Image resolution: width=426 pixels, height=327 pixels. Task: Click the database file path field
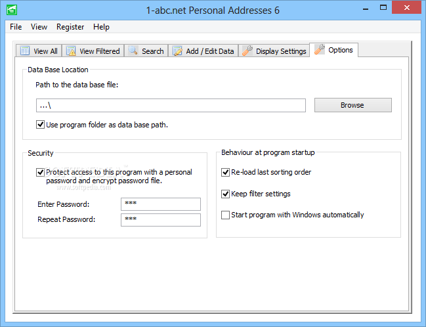pyautogui.click(x=171, y=105)
